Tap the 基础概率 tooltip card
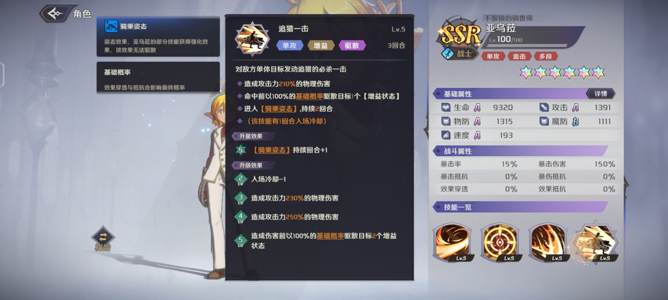 point(158,77)
